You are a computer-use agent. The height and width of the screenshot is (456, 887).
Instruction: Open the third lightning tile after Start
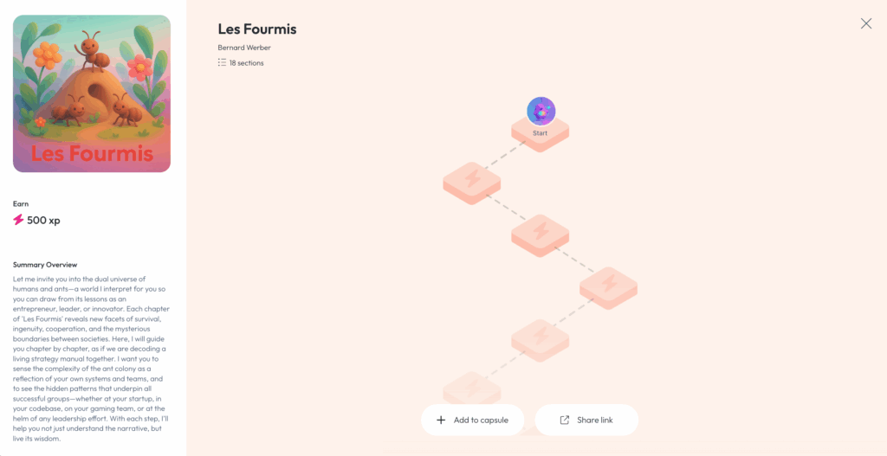pyautogui.click(x=608, y=285)
